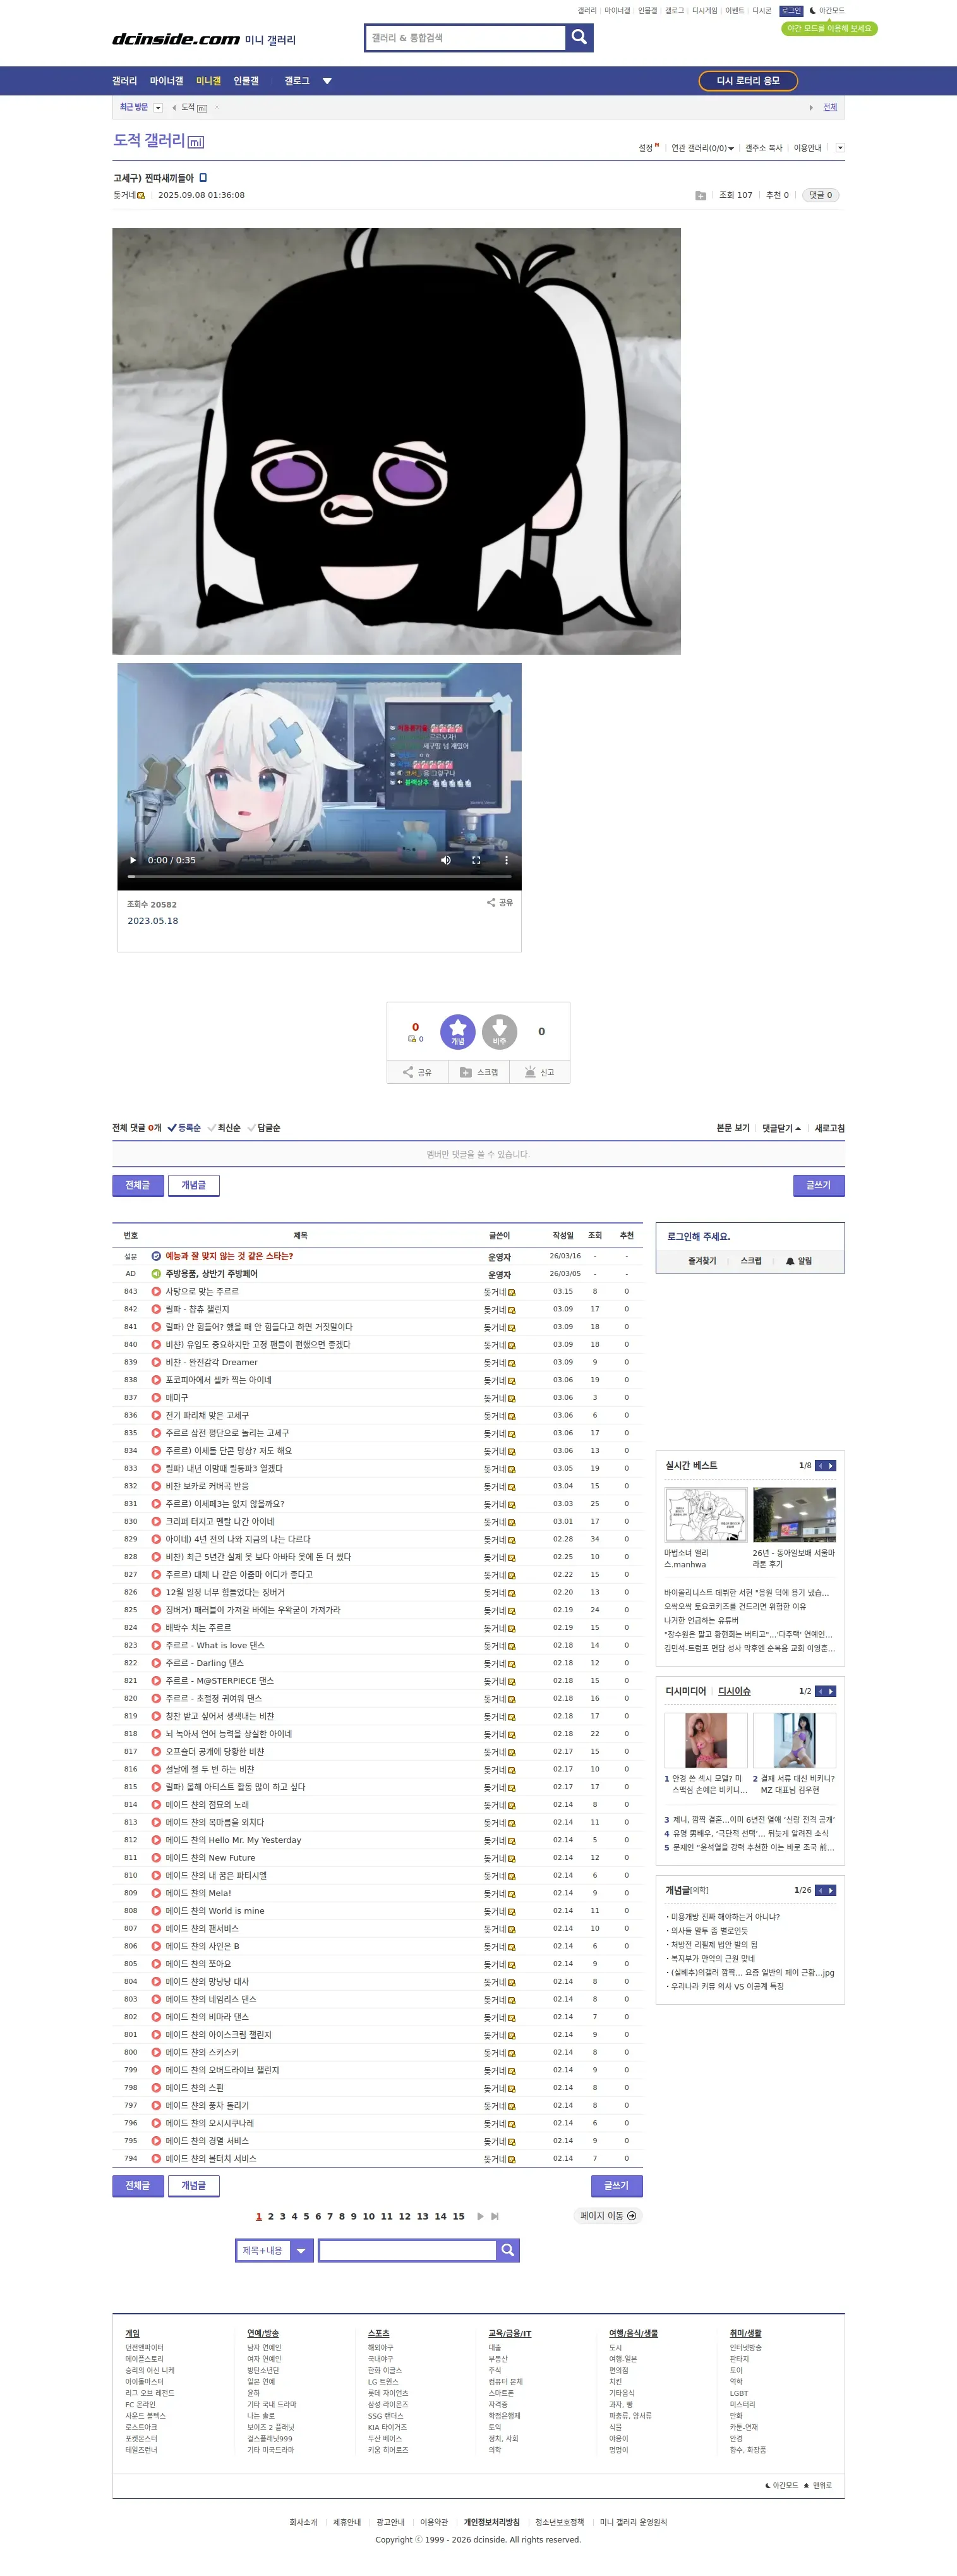Click the 비추 downvote arrow button
Image resolution: width=957 pixels, height=2576 pixels.
coord(499,1031)
